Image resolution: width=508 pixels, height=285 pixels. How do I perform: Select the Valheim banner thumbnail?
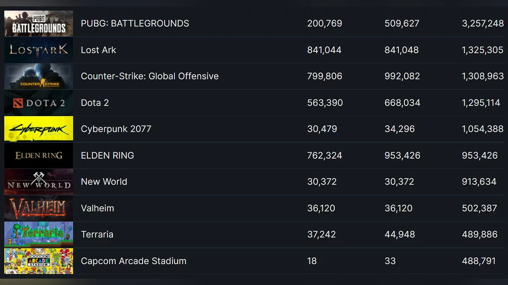coord(39,208)
